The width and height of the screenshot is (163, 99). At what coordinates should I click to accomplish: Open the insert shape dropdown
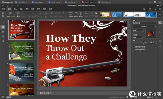(81, 15)
